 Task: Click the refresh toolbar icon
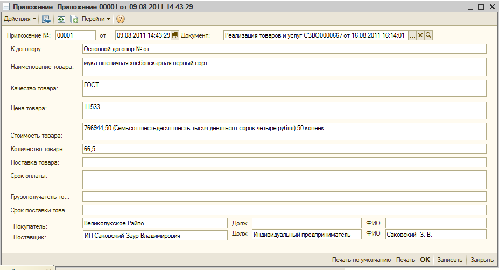point(61,19)
